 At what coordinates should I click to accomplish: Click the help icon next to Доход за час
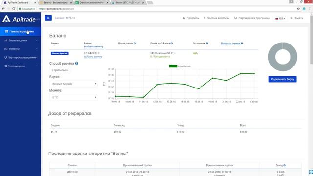[x=135, y=44]
